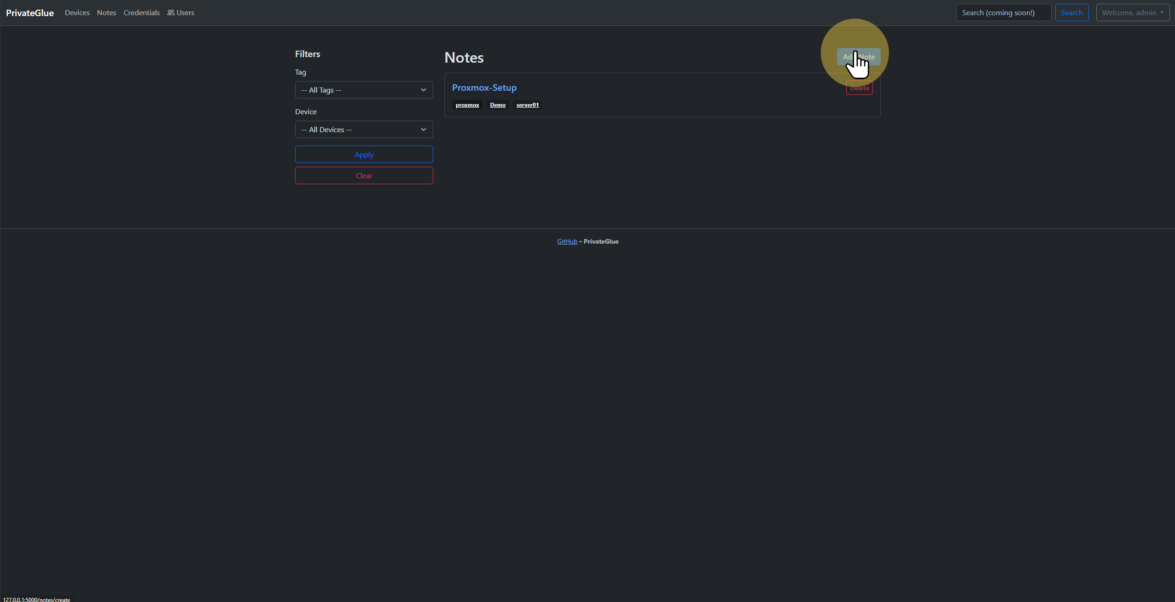Open the PrivateGlue home brand link
1175x602 pixels.
(x=30, y=13)
